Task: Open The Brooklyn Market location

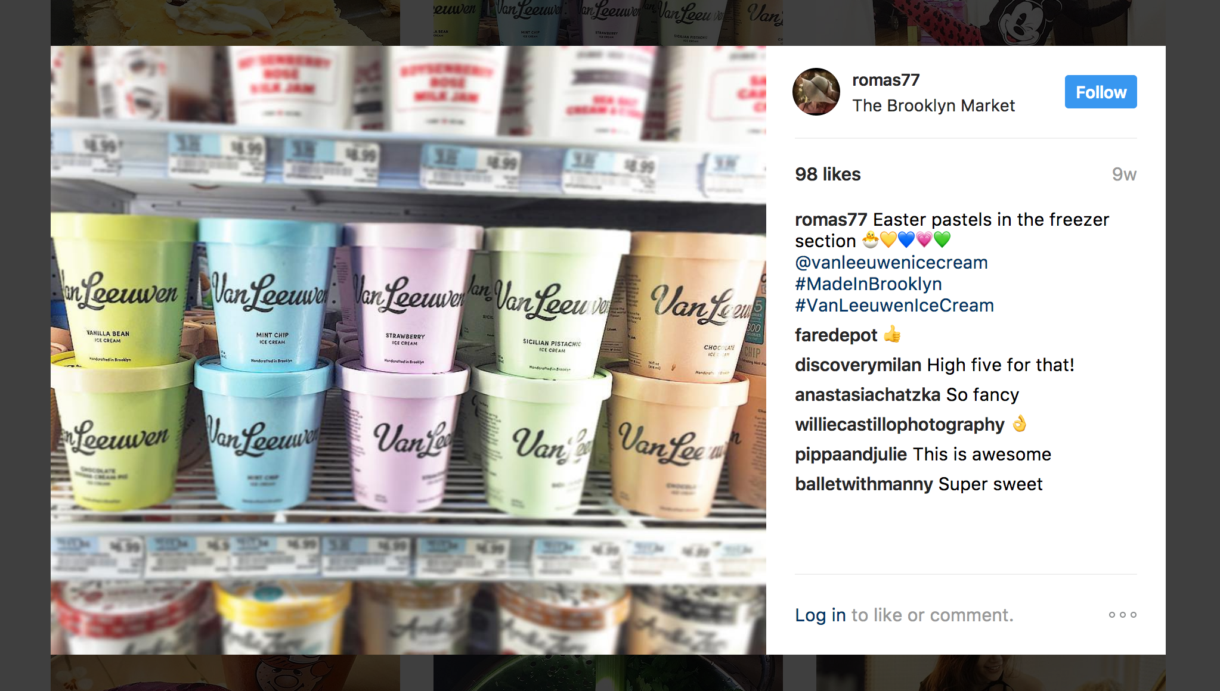Action: [933, 105]
